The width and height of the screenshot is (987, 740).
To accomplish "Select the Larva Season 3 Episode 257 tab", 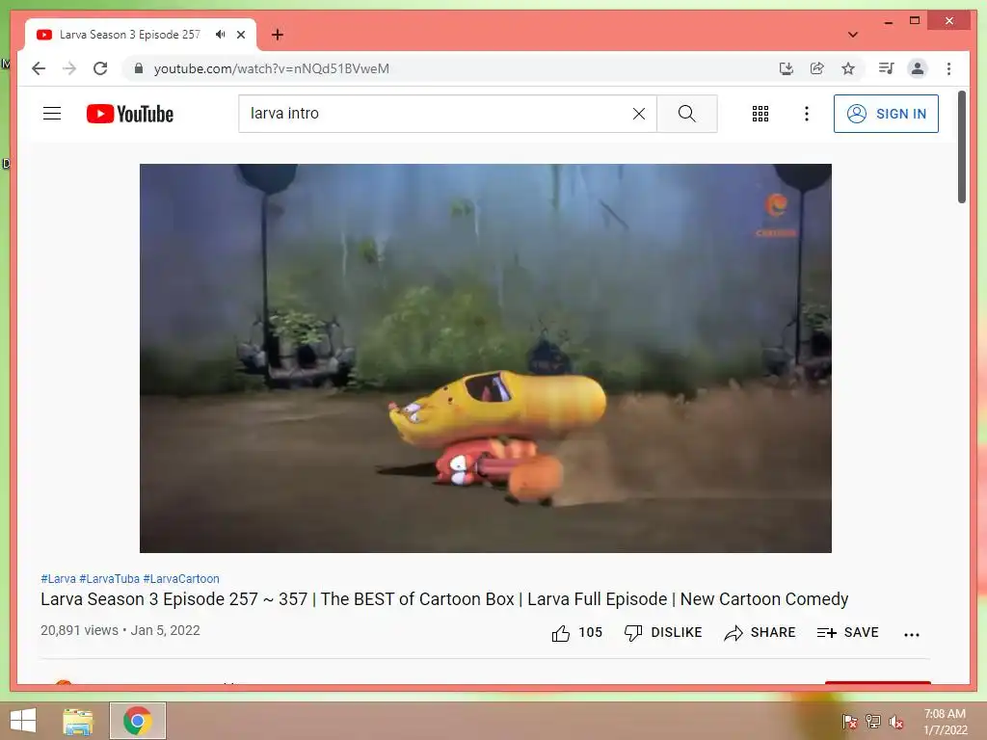I will point(130,35).
